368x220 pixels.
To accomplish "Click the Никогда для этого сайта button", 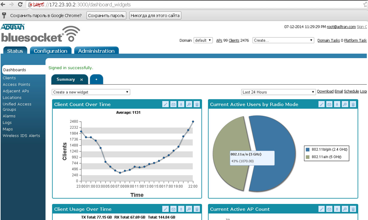I will coord(155,15).
